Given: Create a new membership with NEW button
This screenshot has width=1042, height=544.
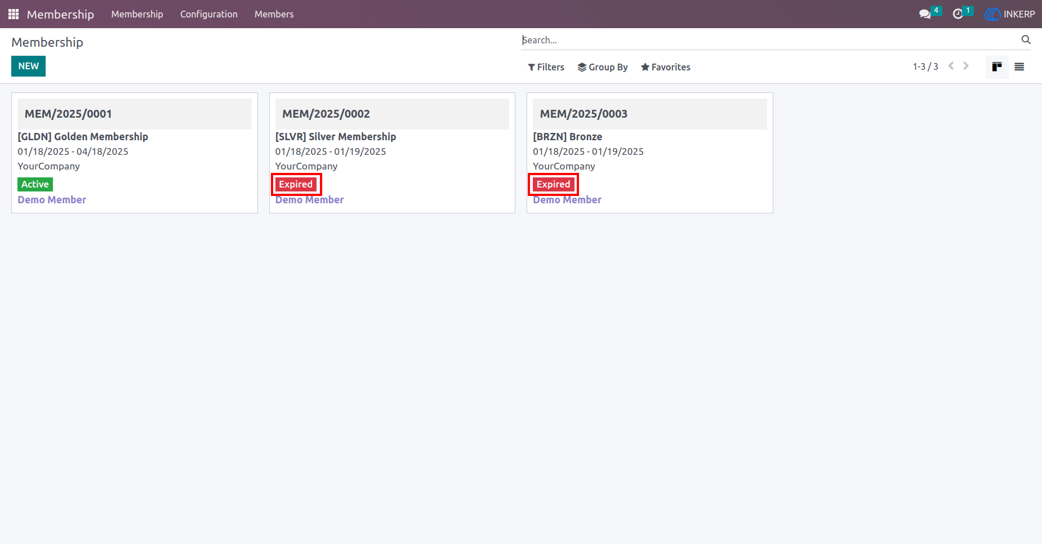Looking at the screenshot, I should [x=28, y=66].
